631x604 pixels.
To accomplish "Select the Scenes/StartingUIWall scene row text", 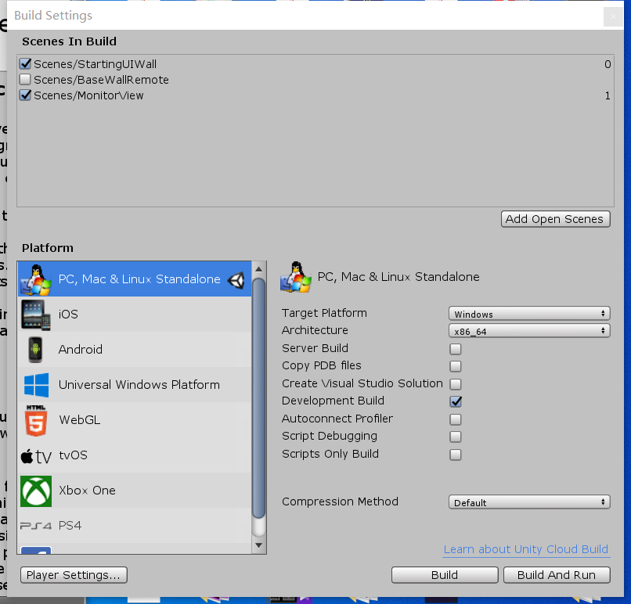I will pos(95,64).
